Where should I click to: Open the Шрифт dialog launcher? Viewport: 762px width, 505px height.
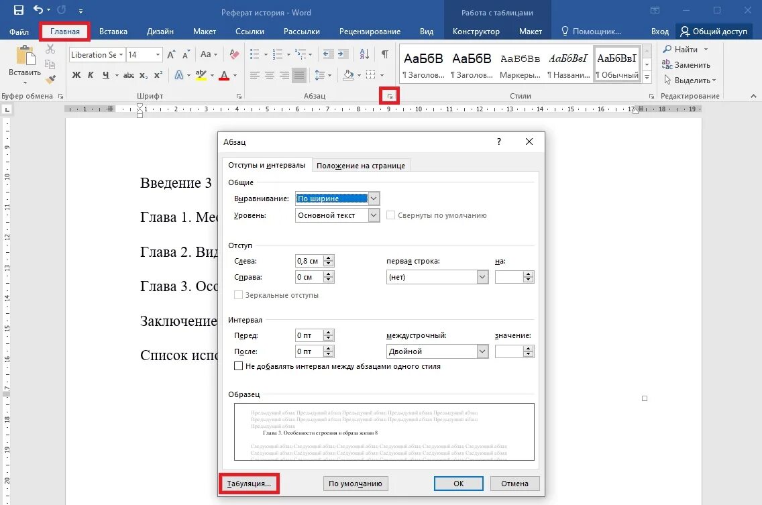click(239, 96)
